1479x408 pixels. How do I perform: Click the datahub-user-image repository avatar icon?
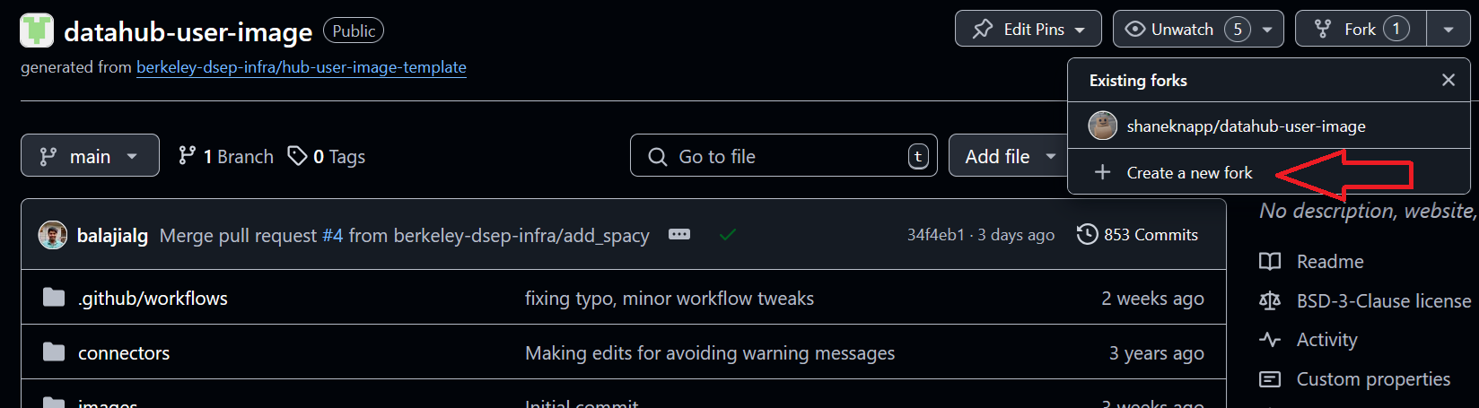coord(37,30)
